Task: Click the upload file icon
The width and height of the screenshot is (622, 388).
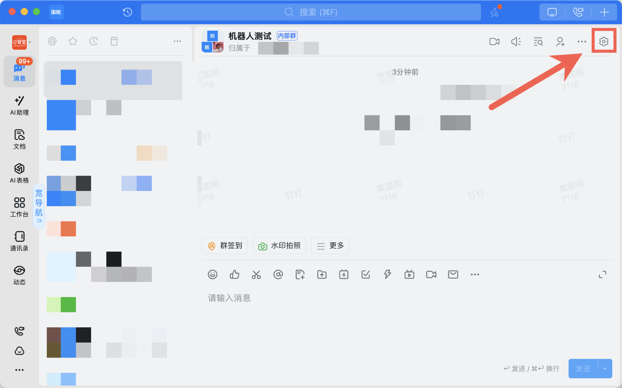Action: [x=322, y=274]
